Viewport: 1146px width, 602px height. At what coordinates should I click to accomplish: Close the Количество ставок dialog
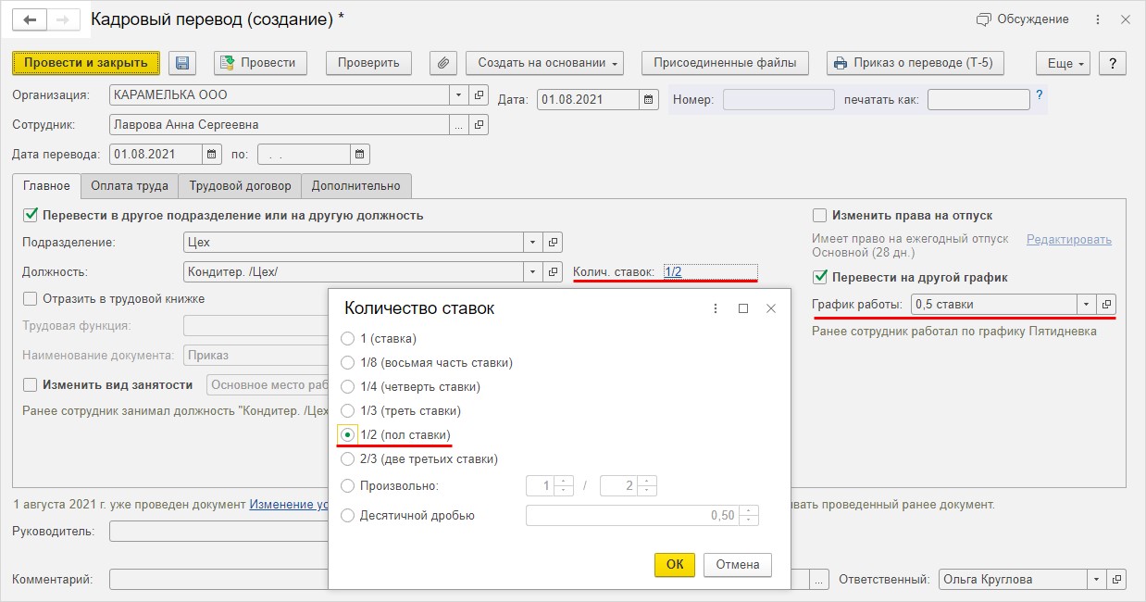coord(771,308)
